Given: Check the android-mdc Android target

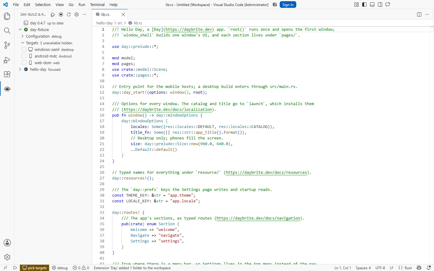Looking at the screenshot, I should pos(24,56).
